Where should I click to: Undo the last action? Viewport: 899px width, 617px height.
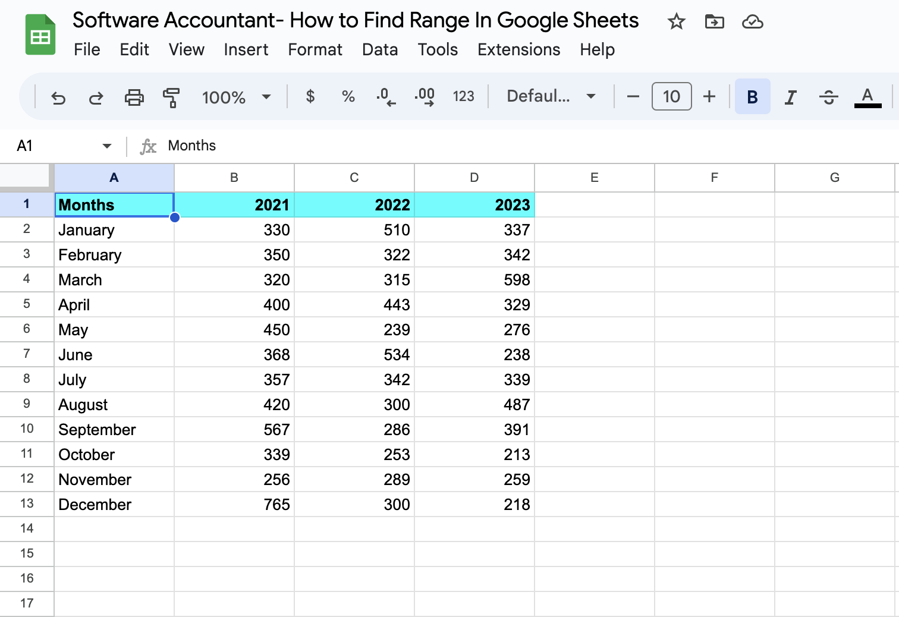(x=58, y=97)
